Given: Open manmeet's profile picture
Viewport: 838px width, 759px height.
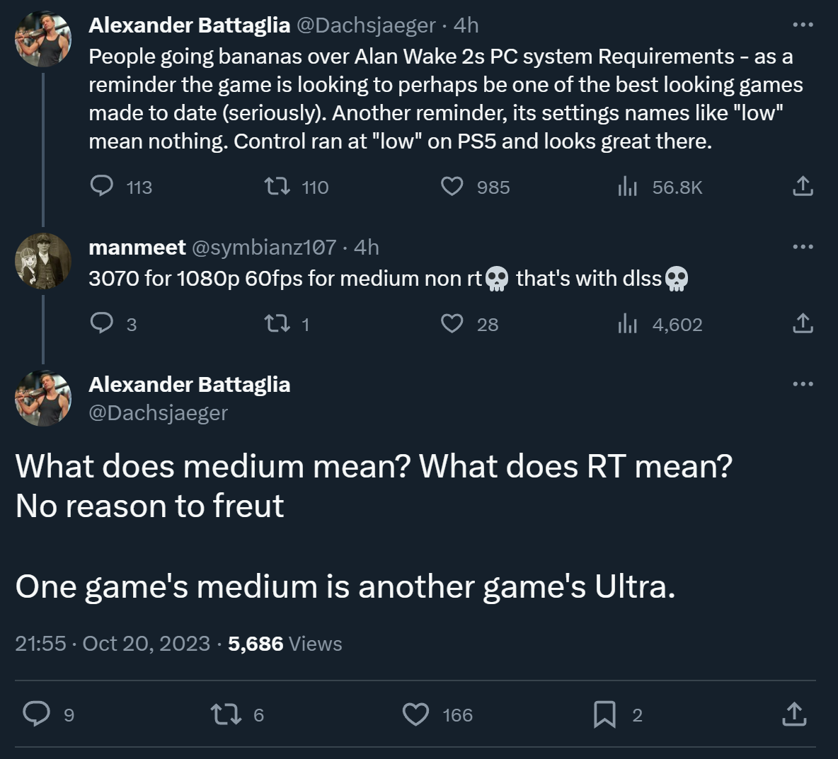Looking at the screenshot, I should pos(43,261).
